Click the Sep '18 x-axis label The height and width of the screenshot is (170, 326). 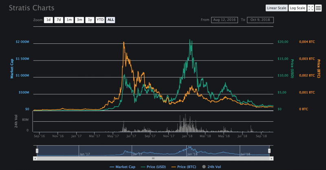(261, 136)
